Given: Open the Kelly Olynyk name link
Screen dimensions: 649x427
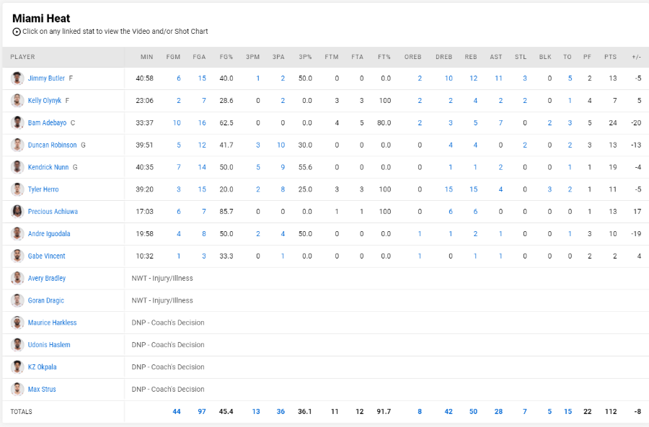Looking at the screenshot, I should pyautogui.click(x=45, y=100).
